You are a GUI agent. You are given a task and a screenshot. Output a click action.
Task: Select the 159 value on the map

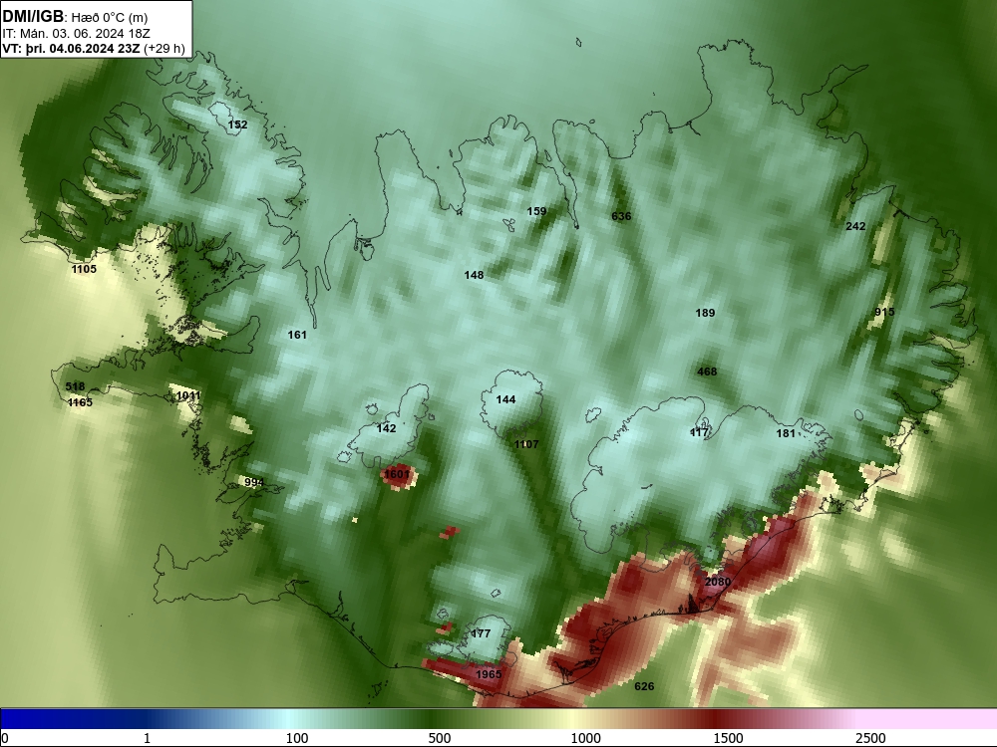536,211
